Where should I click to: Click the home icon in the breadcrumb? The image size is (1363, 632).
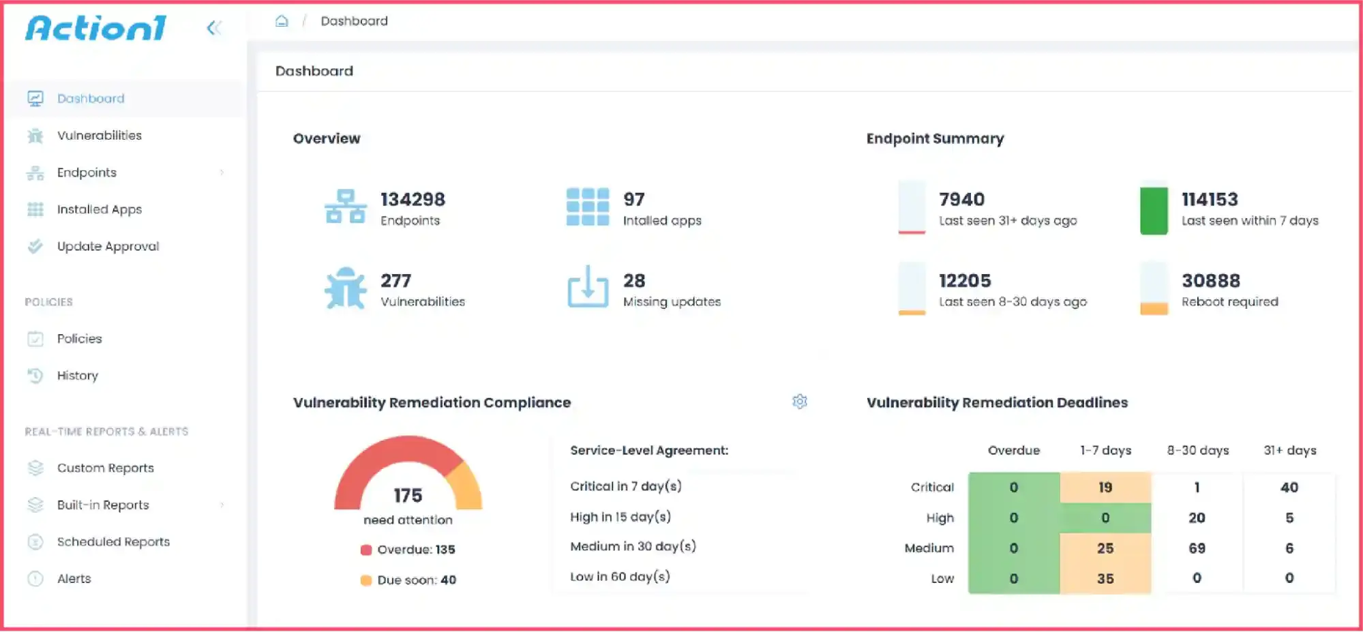point(281,20)
